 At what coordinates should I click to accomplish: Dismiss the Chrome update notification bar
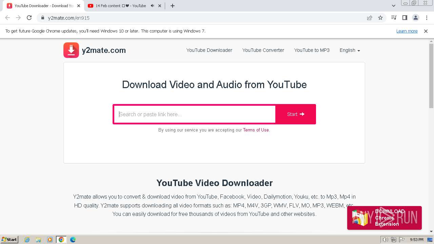pos(426,31)
